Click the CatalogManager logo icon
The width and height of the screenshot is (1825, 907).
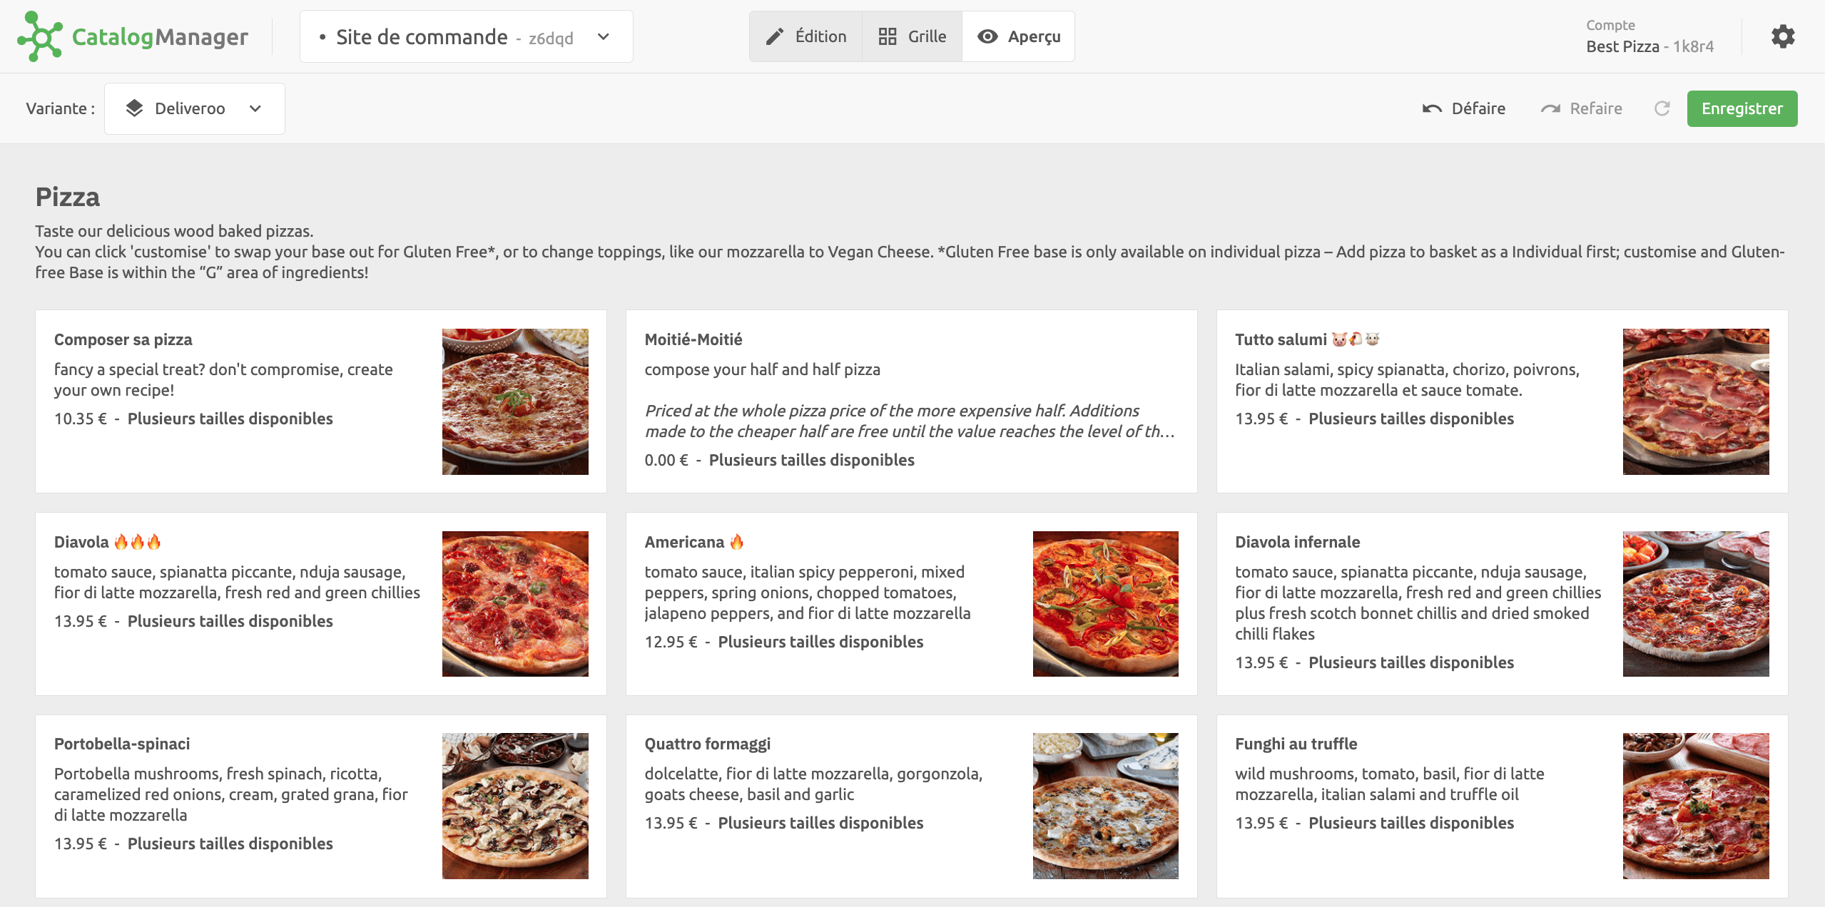40,36
